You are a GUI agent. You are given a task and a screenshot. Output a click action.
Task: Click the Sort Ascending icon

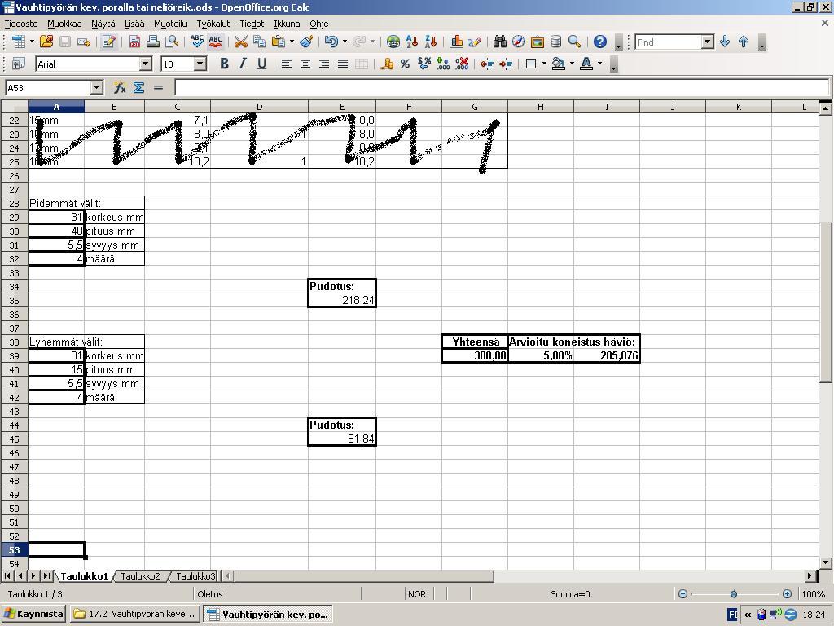tap(412, 42)
